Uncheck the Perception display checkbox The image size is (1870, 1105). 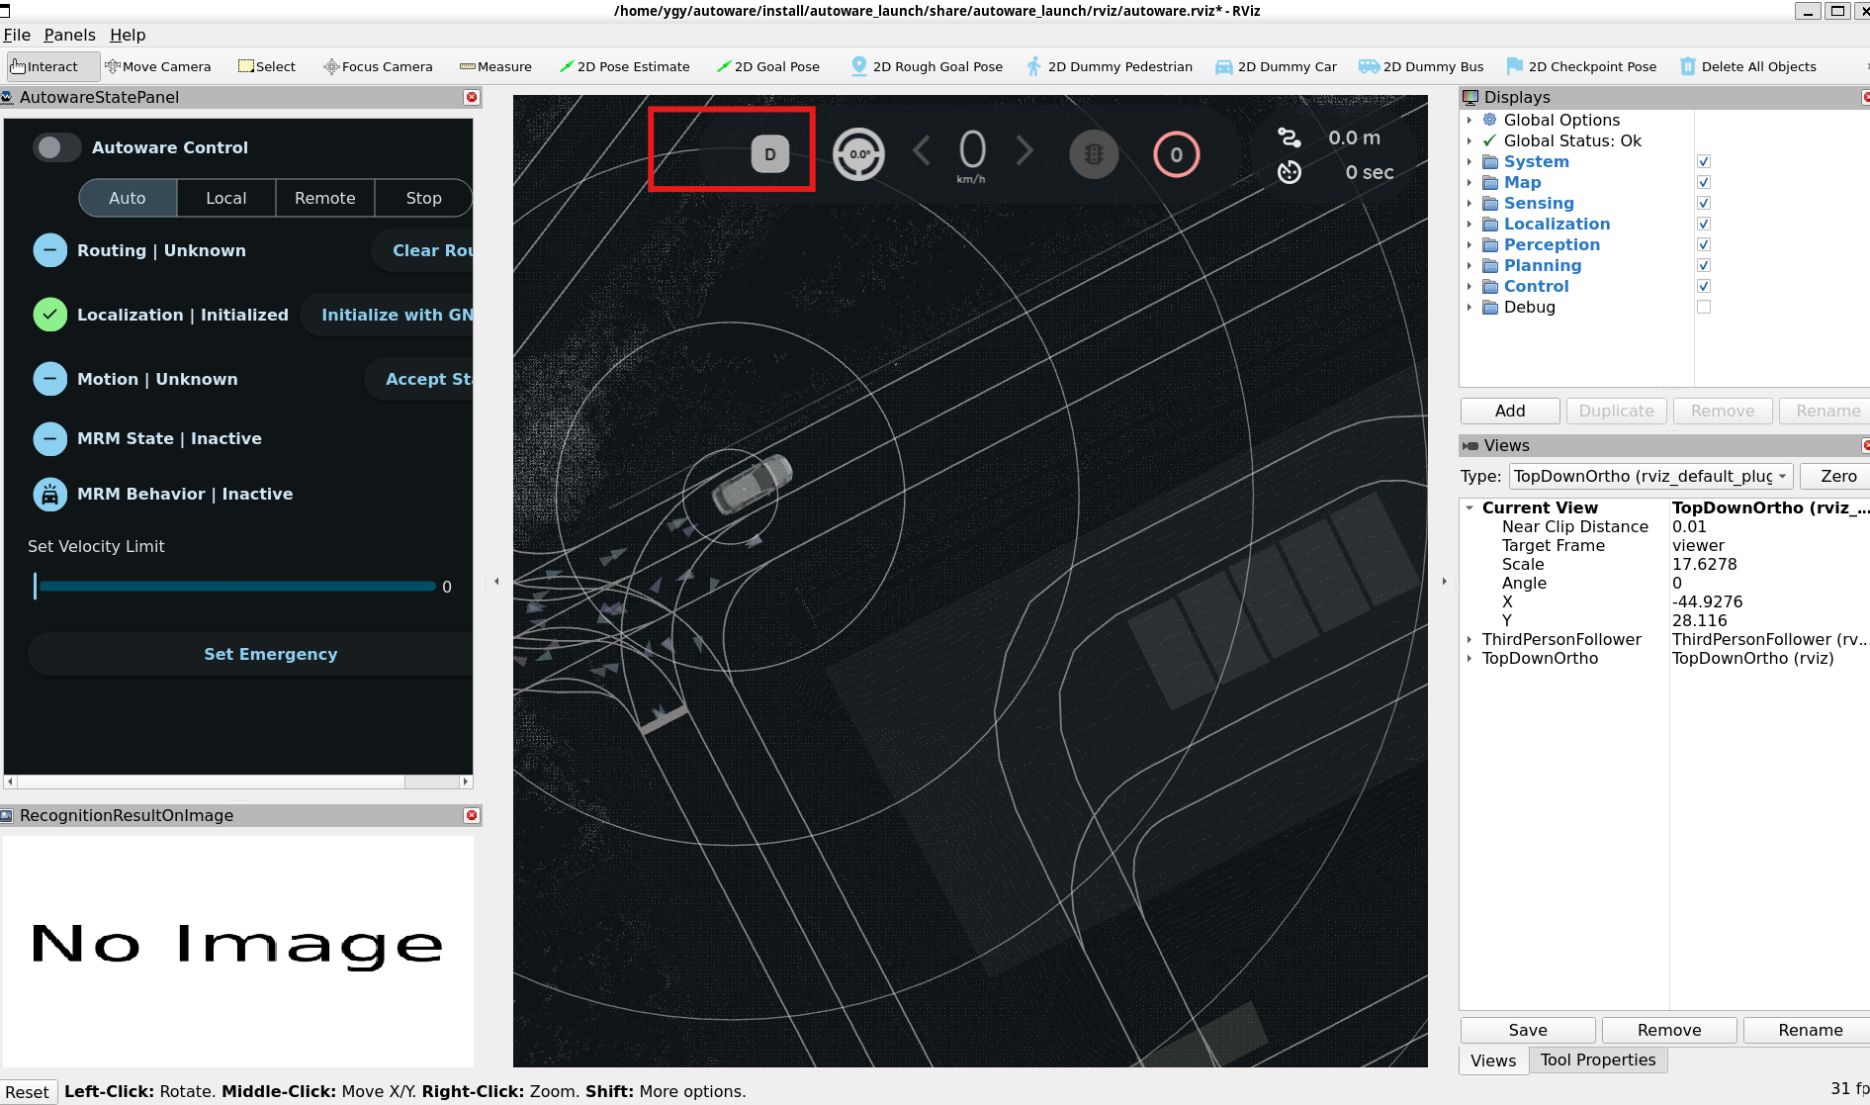pos(1704,244)
